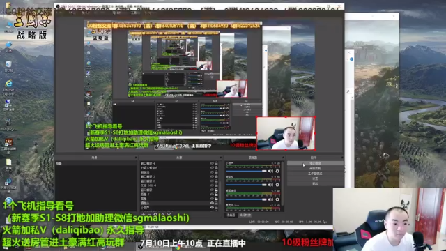This screenshot has height=251, width=446.
Task: Hide the 文本 (GDI+) source
Action: point(212,185)
